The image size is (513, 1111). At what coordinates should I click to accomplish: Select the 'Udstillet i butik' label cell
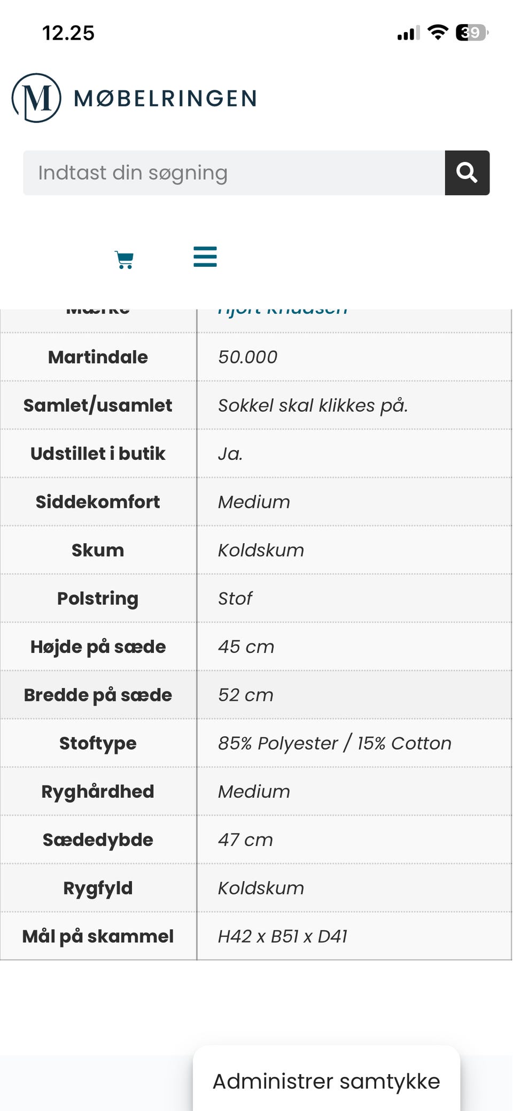tap(98, 453)
